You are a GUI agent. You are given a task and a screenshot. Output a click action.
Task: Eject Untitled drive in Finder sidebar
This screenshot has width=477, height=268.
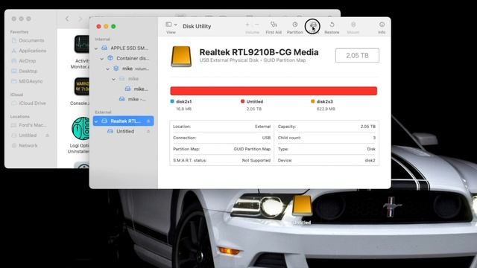click(48, 135)
